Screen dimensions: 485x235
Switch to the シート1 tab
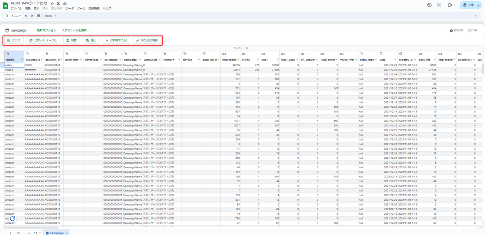tap(32, 233)
